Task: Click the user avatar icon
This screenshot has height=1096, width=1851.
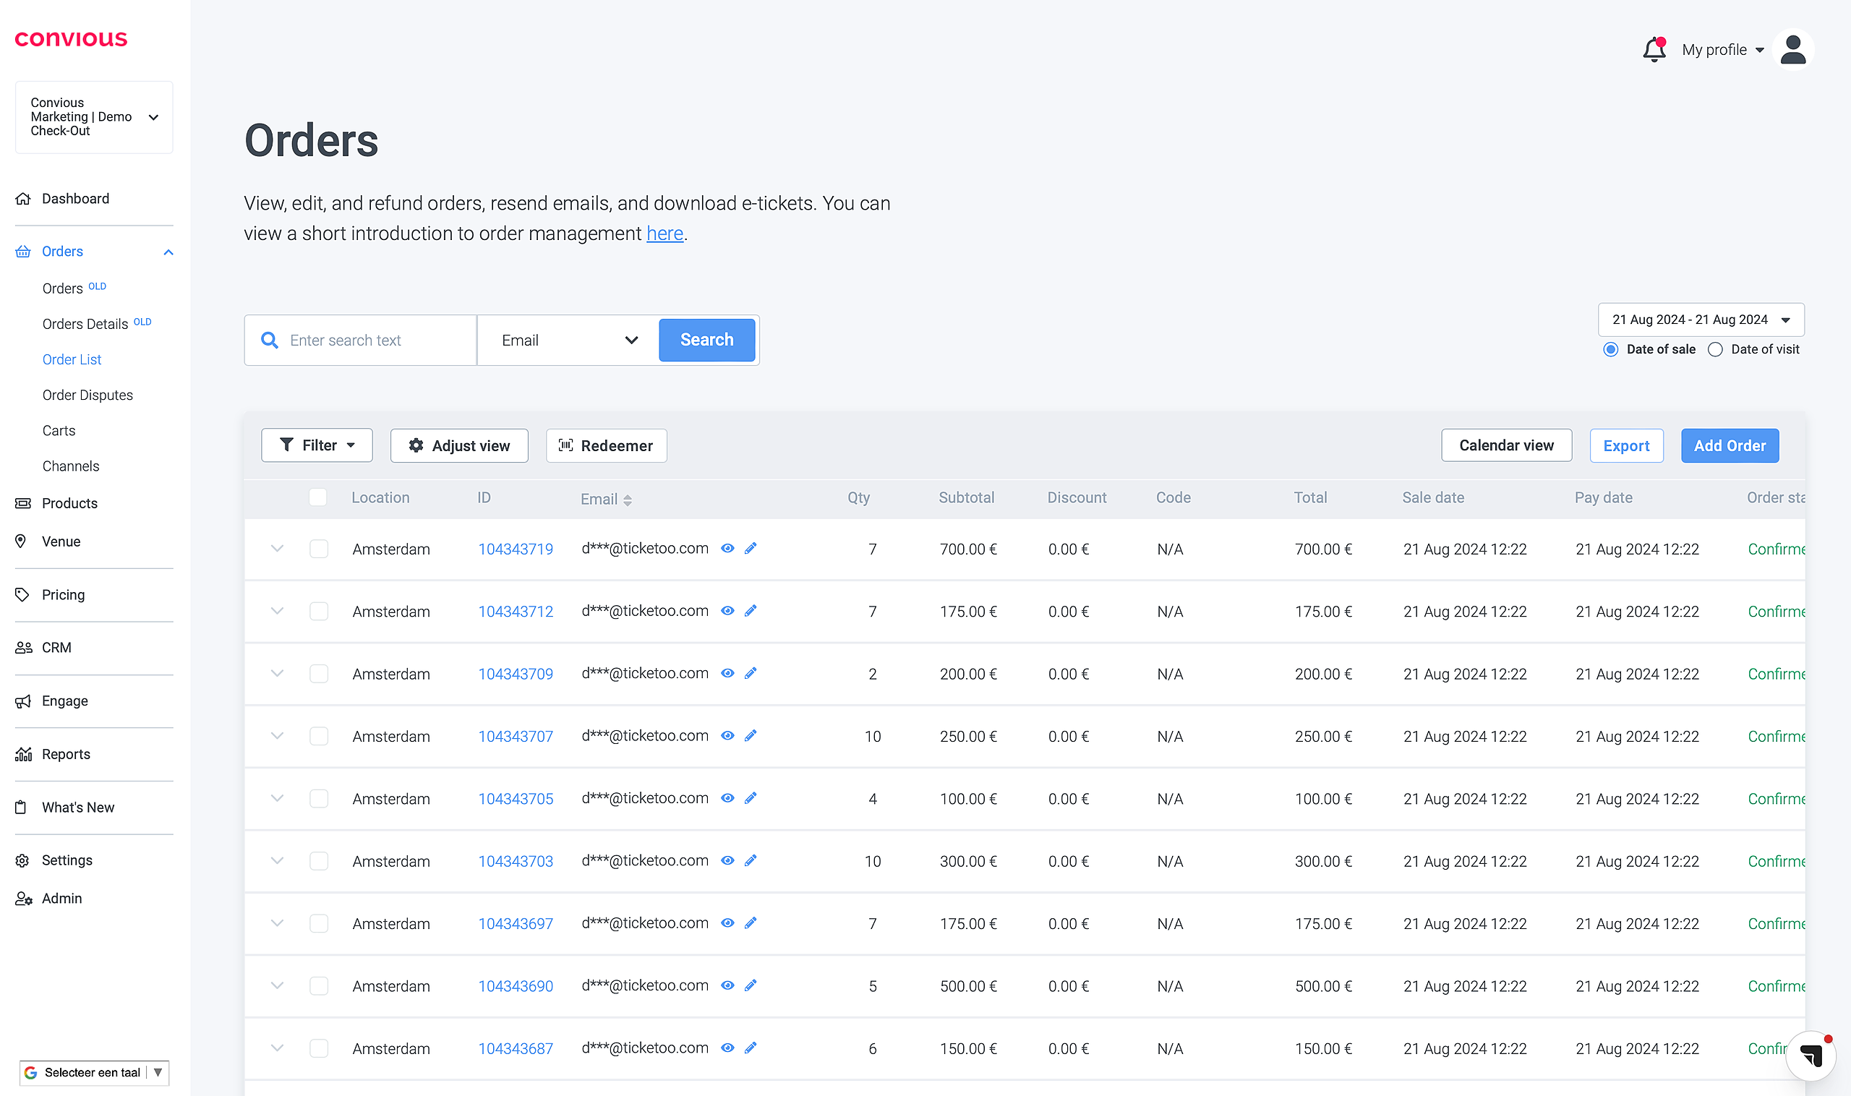Action: click(1792, 49)
